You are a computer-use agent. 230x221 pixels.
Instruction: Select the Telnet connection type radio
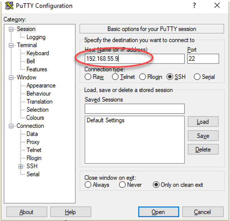[x=115, y=77]
